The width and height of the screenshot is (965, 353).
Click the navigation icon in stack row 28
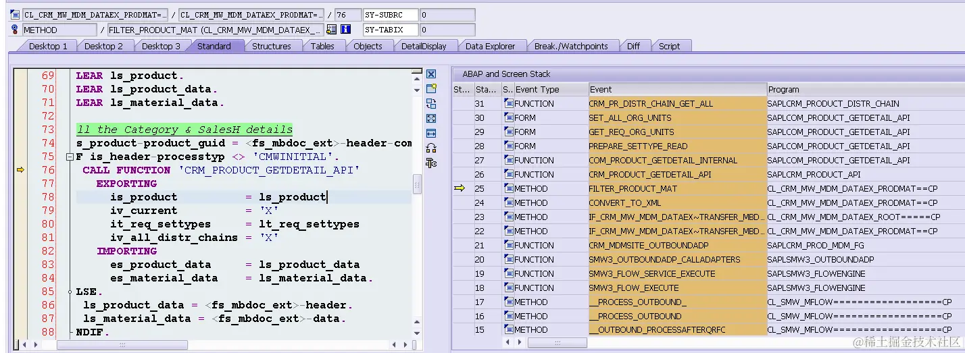click(x=508, y=146)
